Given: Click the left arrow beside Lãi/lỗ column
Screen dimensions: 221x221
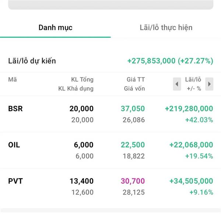Looking at the screenshot, I should 177,84.
